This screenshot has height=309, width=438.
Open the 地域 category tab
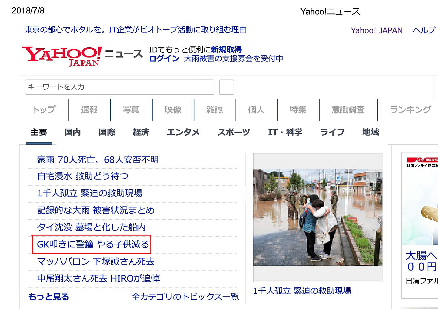pyautogui.click(x=371, y=132)
